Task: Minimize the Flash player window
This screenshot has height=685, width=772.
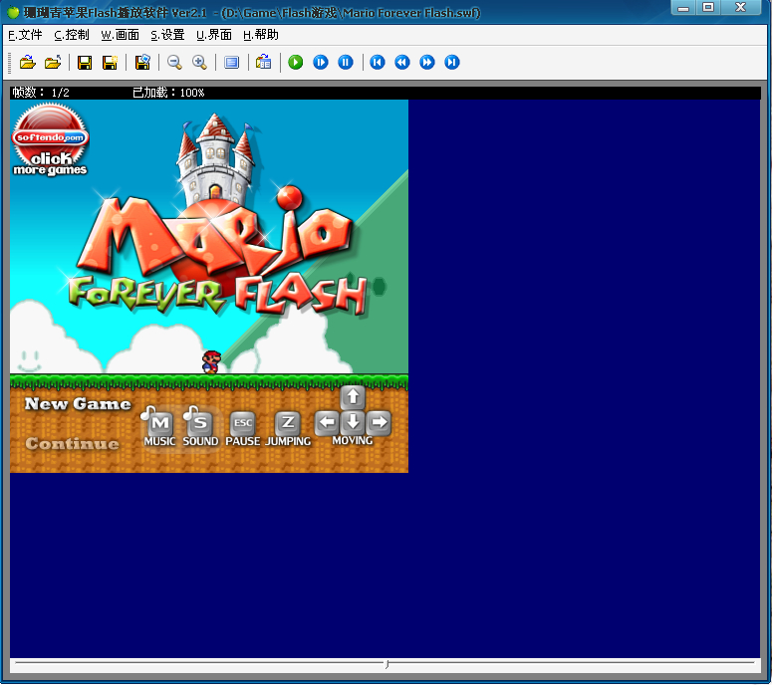Action: 683,8
